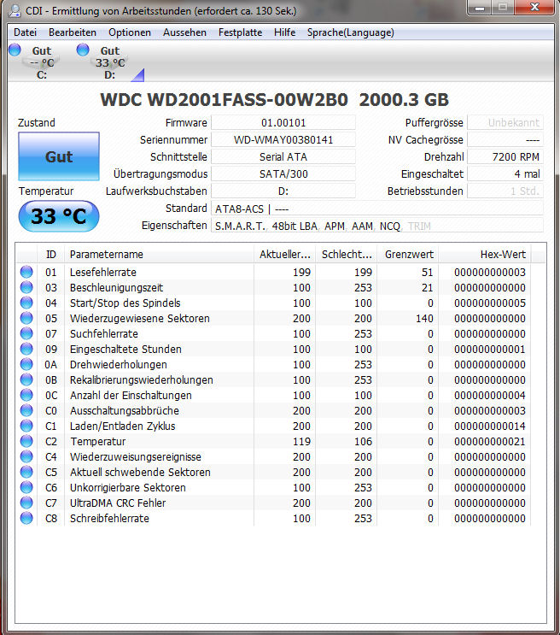
Task: Click status orb for Temperatur row C2
Action: click(x=26, y=441)
